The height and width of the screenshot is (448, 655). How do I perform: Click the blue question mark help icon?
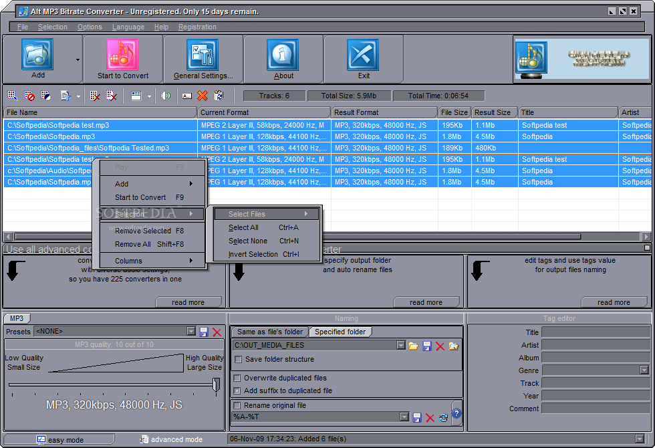tap(456, 413)
